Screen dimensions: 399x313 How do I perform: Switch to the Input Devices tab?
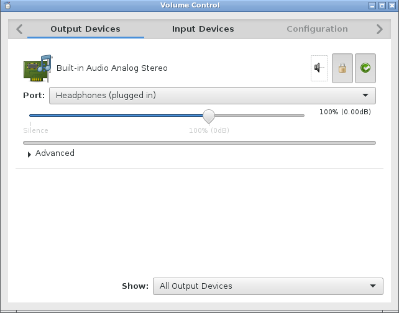[203, 29]
